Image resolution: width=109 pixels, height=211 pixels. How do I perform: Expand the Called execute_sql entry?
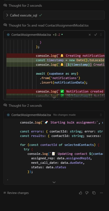pos(54,15)
